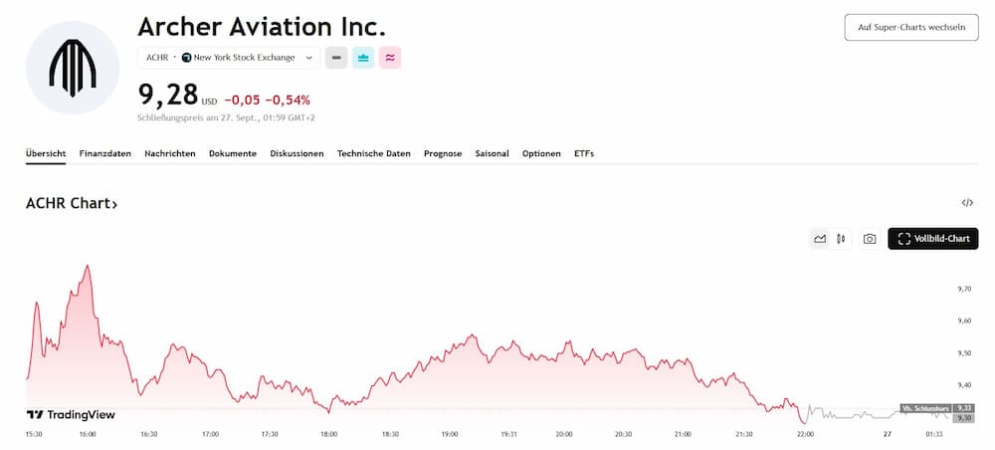Viewport: 995px width, 450px height.
Task: Select the gray minus badge icon
Action: tap(336, 58)
